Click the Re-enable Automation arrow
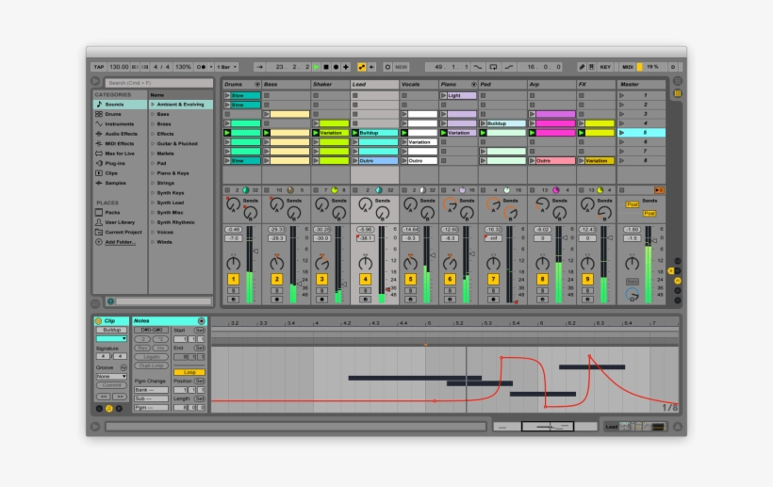This screenshot has height=487, width=773. pyautogui.click(x=371, y=67)
